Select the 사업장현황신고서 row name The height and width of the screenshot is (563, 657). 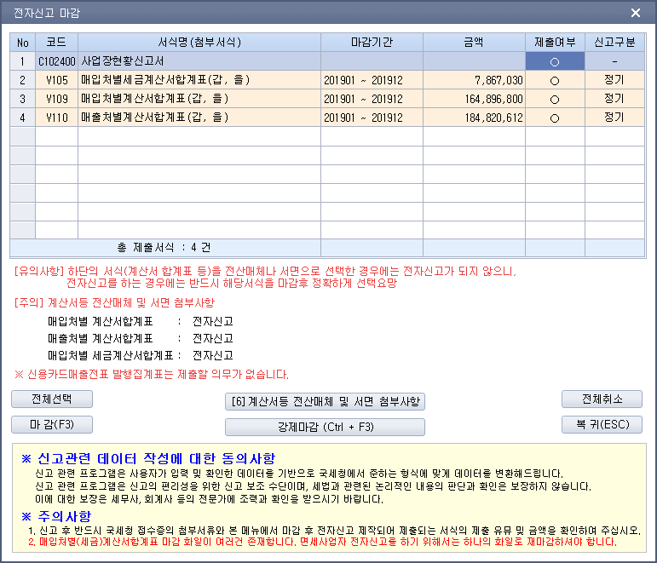click(x=199, y=61)
